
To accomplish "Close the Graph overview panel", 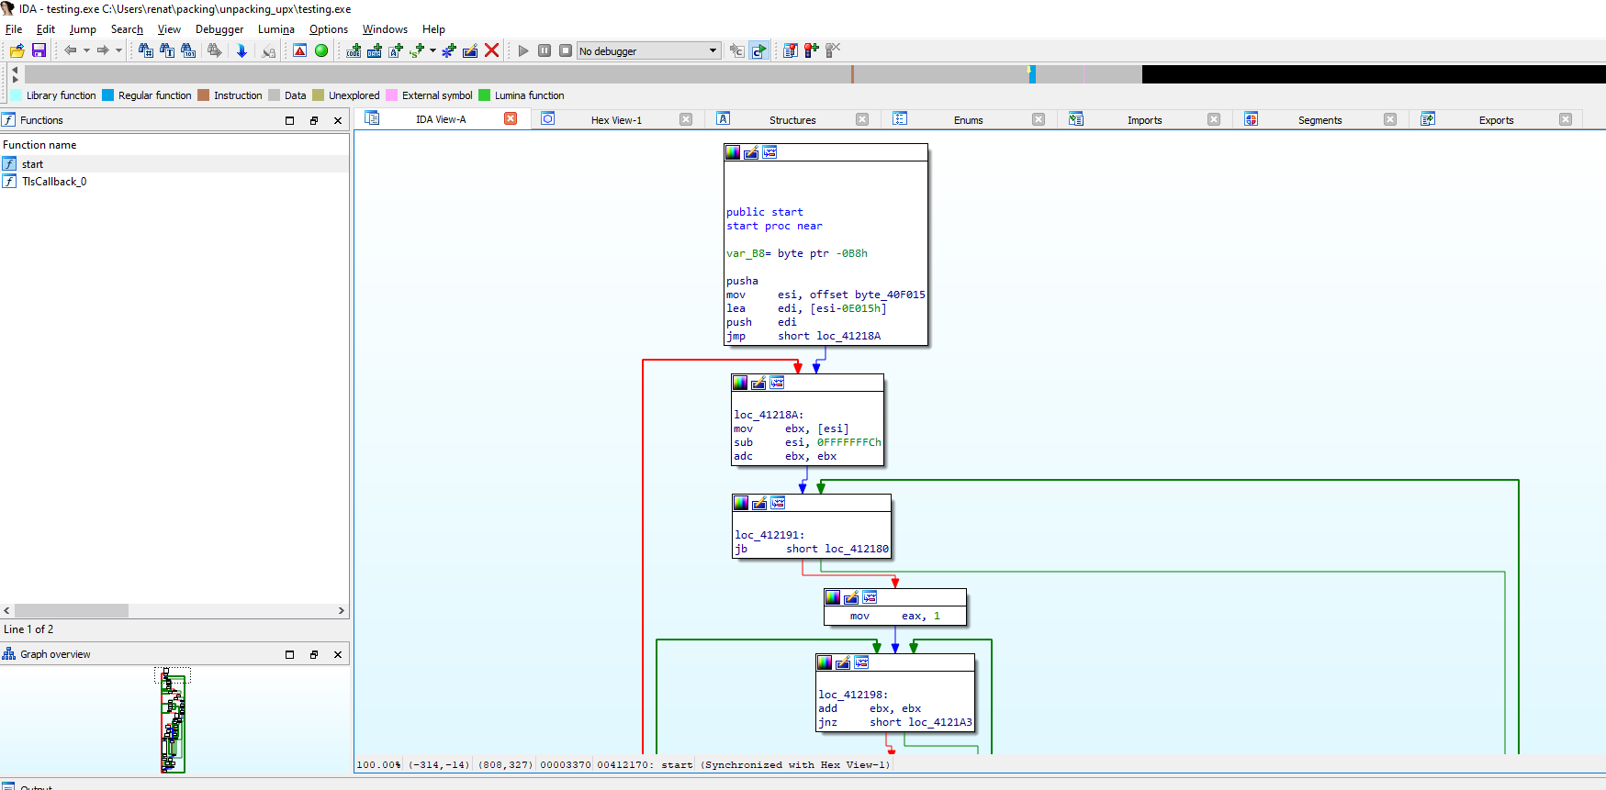I will click(x=338, y=654).
